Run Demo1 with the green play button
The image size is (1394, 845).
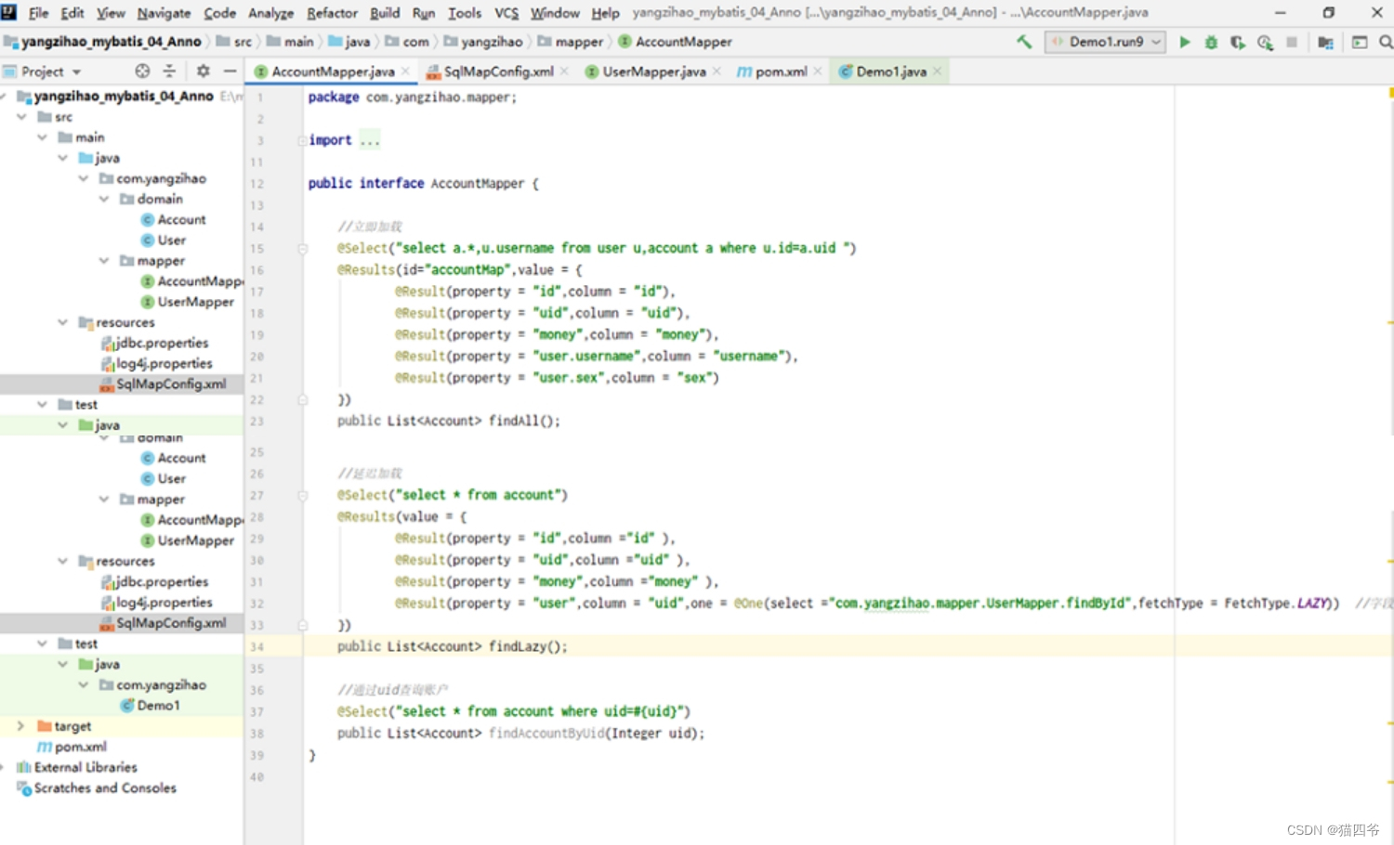pos(1184,42)
